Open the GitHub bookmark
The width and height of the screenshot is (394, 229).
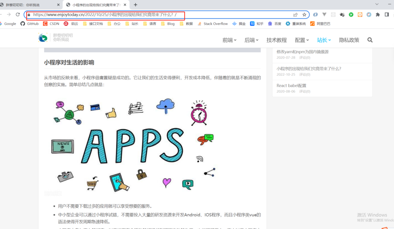point(30,24)
